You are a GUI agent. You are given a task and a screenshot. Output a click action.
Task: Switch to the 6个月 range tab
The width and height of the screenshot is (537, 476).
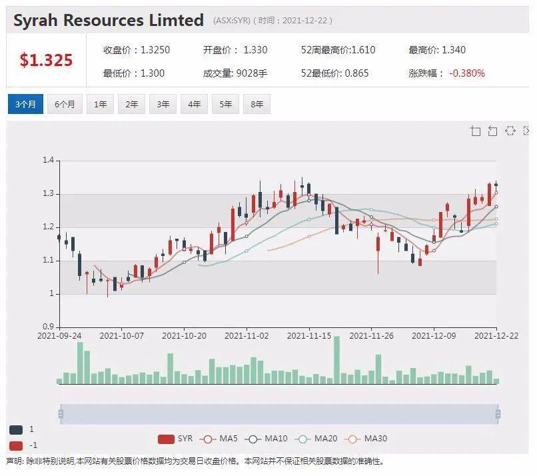coord(65,104)
